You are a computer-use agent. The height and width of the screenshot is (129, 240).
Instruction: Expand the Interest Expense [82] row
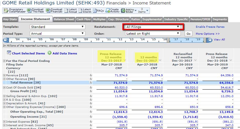[4, 122]
